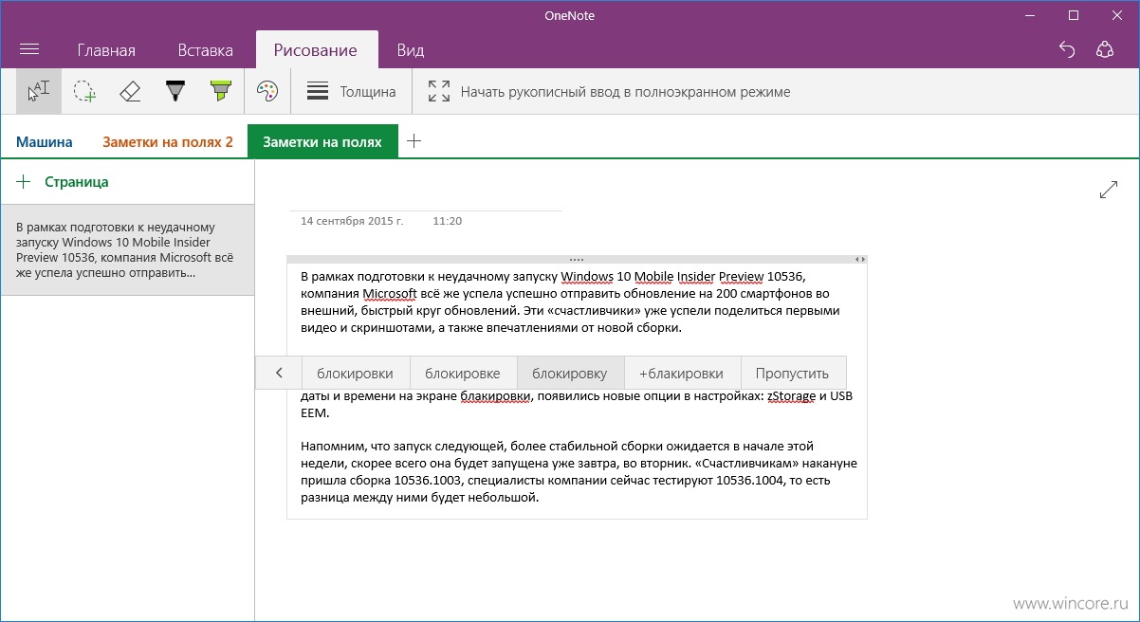Open the Толщина thickness options
Screen dimensions: 1140x622
pos(351,92)
